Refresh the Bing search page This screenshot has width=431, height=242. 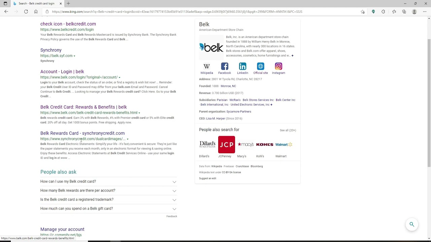[x=26, y=11]
